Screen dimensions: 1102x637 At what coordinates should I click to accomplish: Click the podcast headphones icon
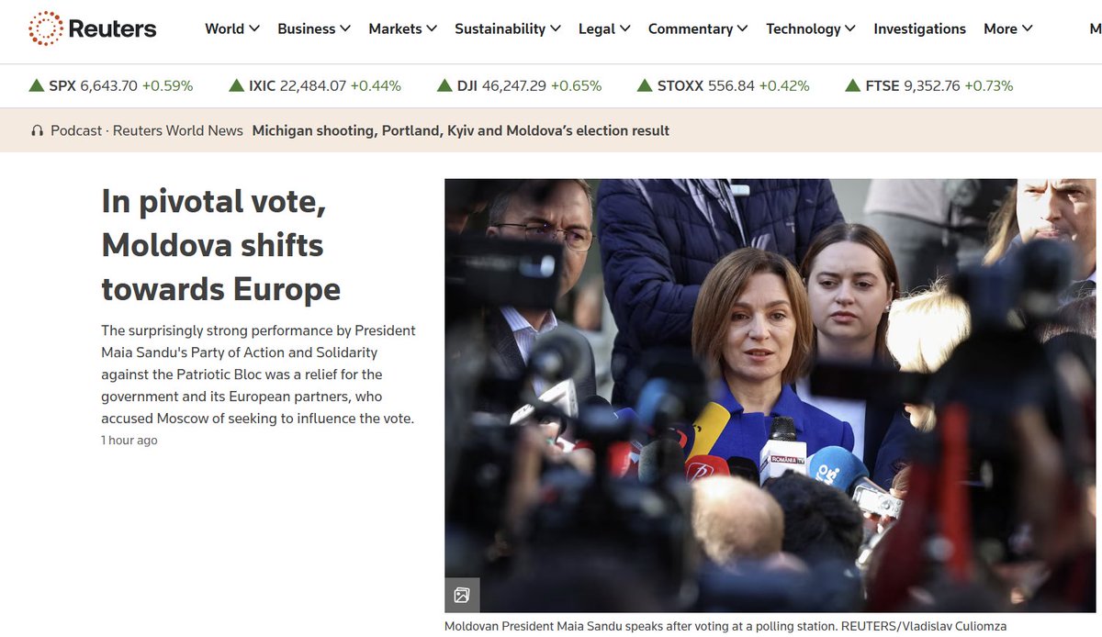(37, 130)
